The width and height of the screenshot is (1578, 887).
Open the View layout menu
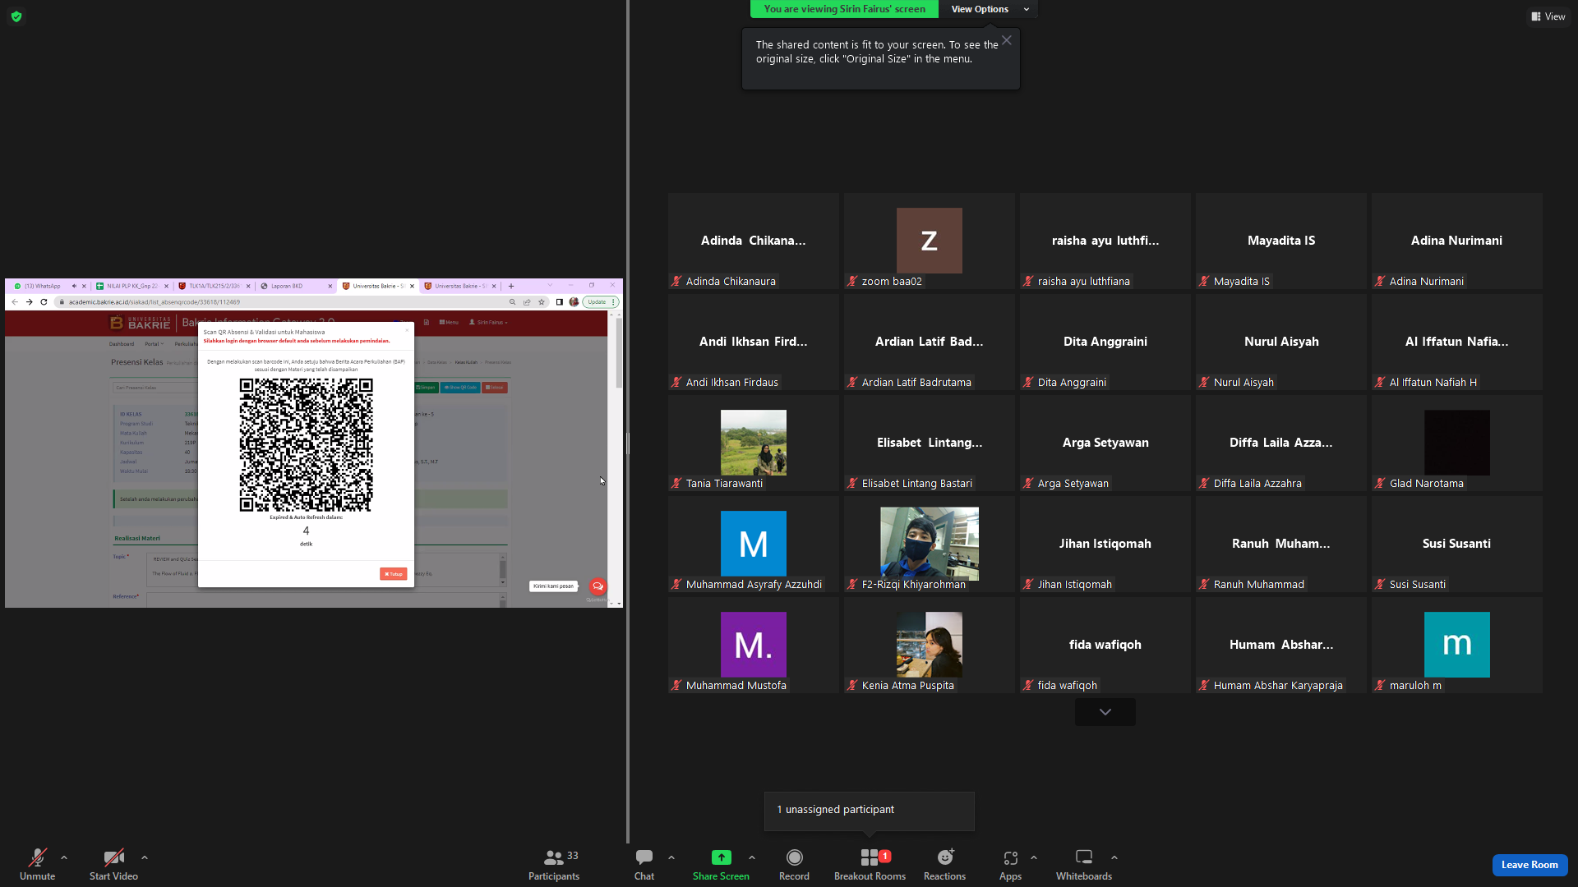pos(1548,16)
